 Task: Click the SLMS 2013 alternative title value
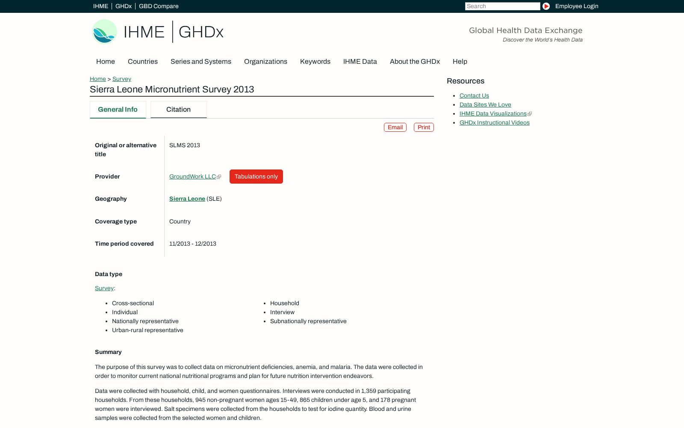click(185, 145)
